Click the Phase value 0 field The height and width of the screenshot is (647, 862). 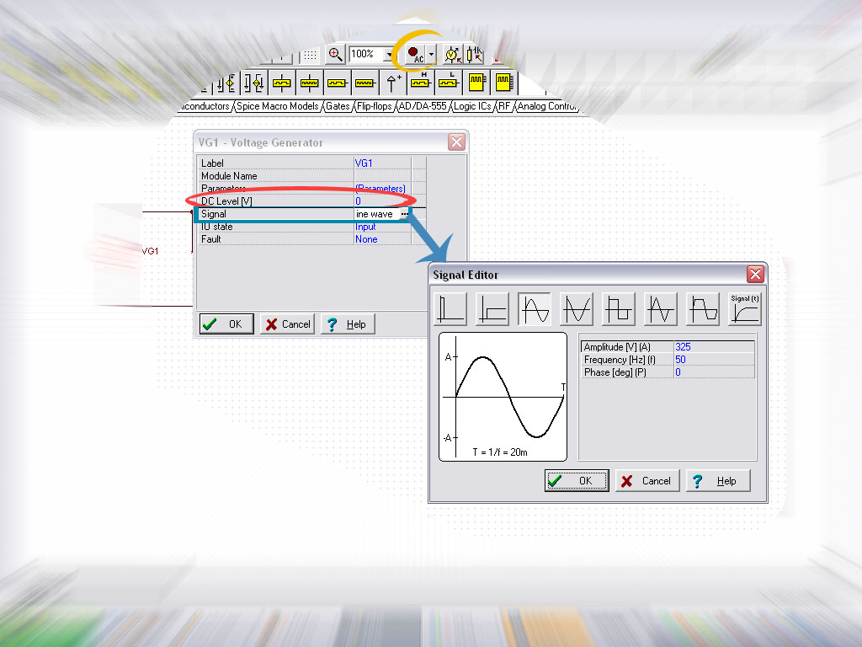pyautogui.click(x=714, y=372)
